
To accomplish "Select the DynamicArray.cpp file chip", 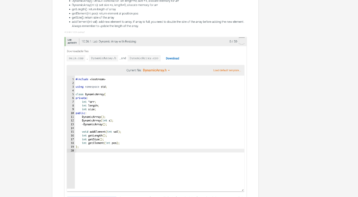I will click(144, 58).
